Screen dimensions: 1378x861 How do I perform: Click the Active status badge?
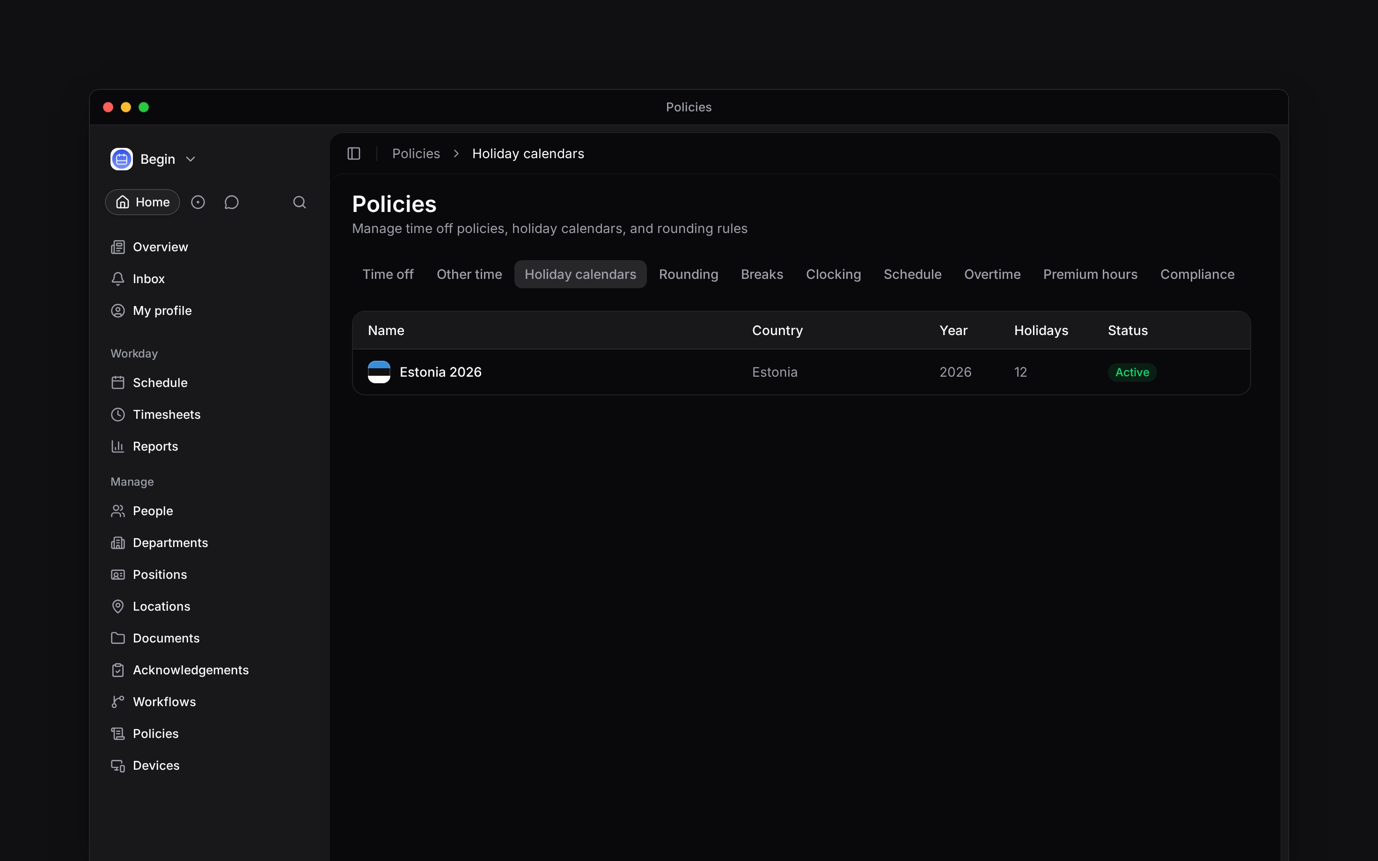pos(1132,372)
